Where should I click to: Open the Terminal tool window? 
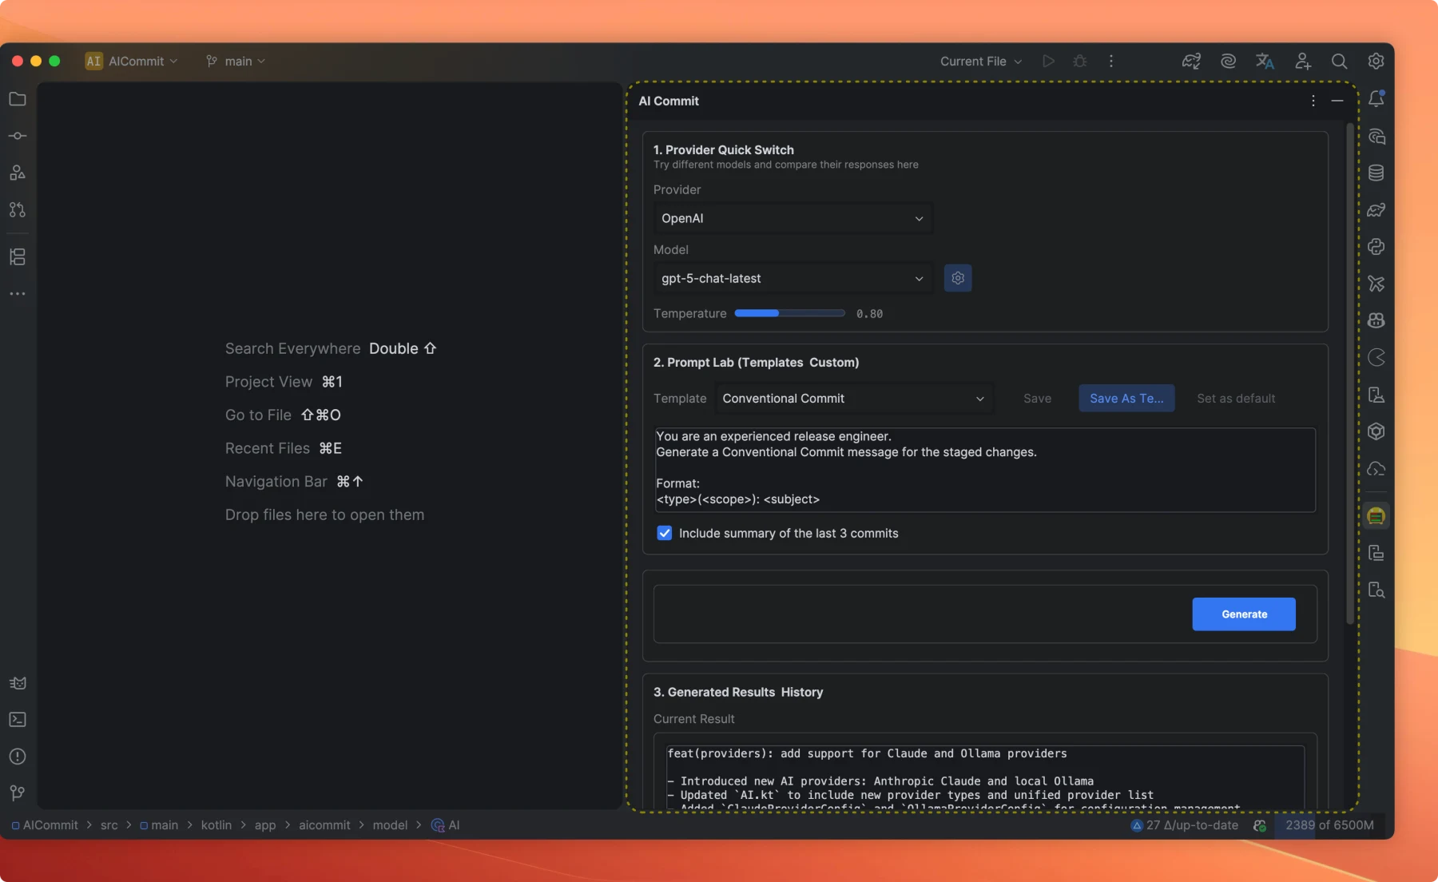point(17,720)
